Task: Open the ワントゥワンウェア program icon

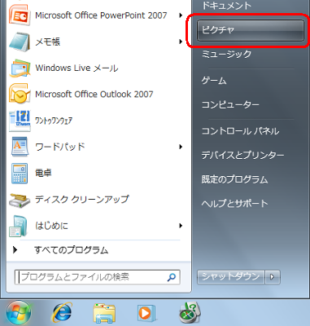Action: click(x=20, y=121)
